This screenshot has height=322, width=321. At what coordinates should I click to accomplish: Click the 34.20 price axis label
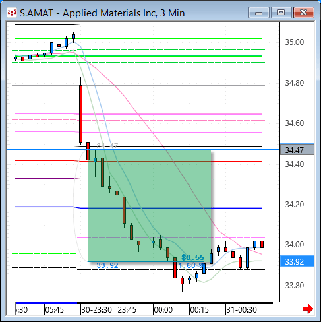[x=295, y=205]
